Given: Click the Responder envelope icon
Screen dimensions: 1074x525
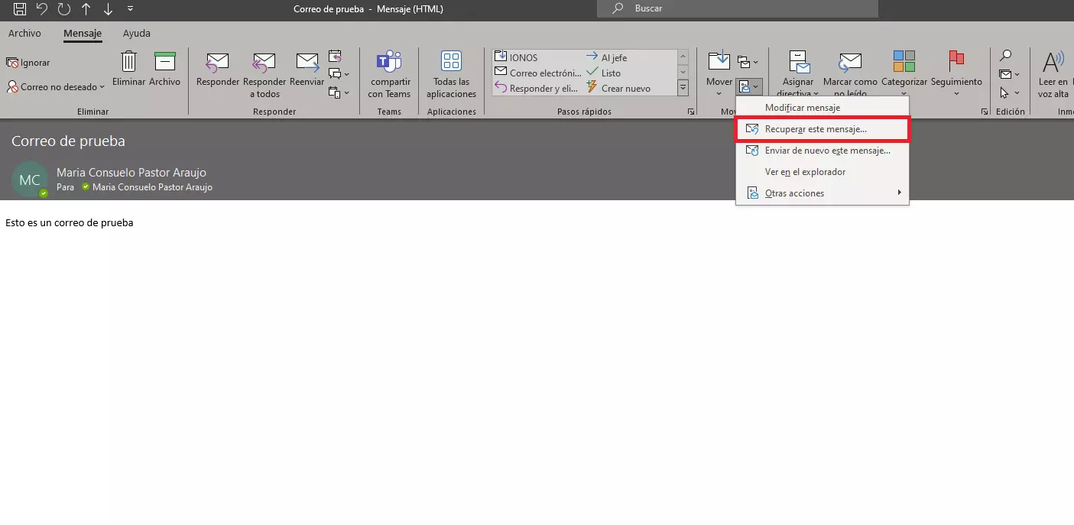Looking at the screenshot, I should pos(218,63).
